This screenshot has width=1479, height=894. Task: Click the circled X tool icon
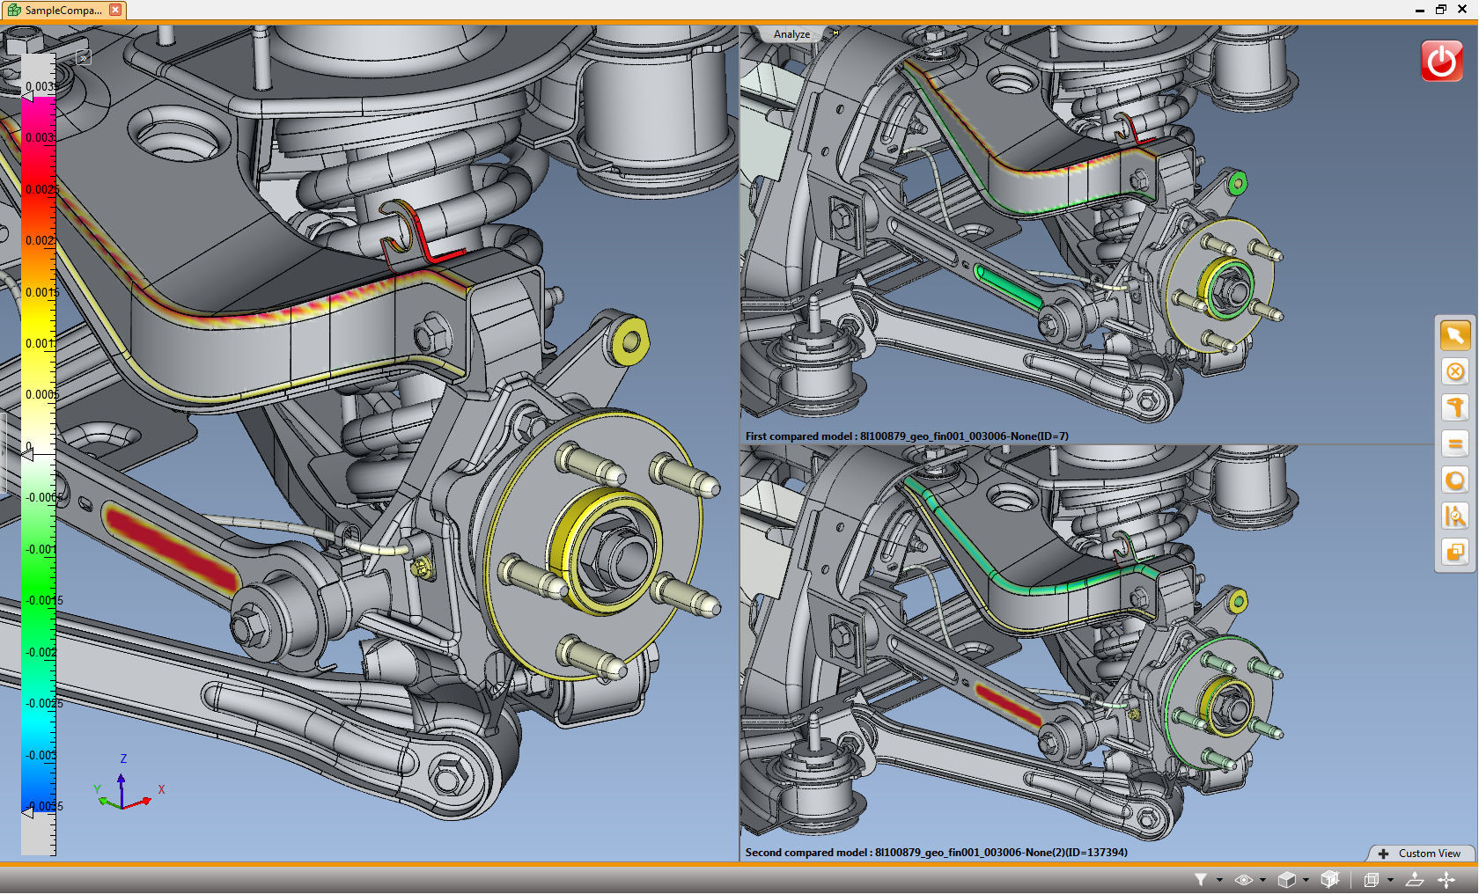click(x=1454, y=371)
